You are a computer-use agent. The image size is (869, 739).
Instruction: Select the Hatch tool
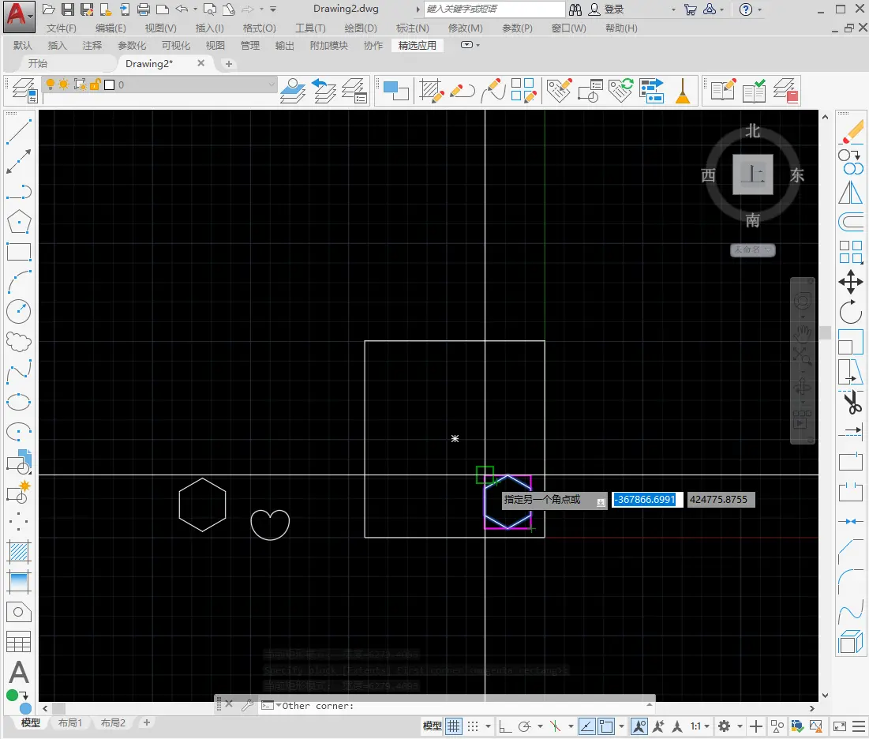[x=18, y=551]
